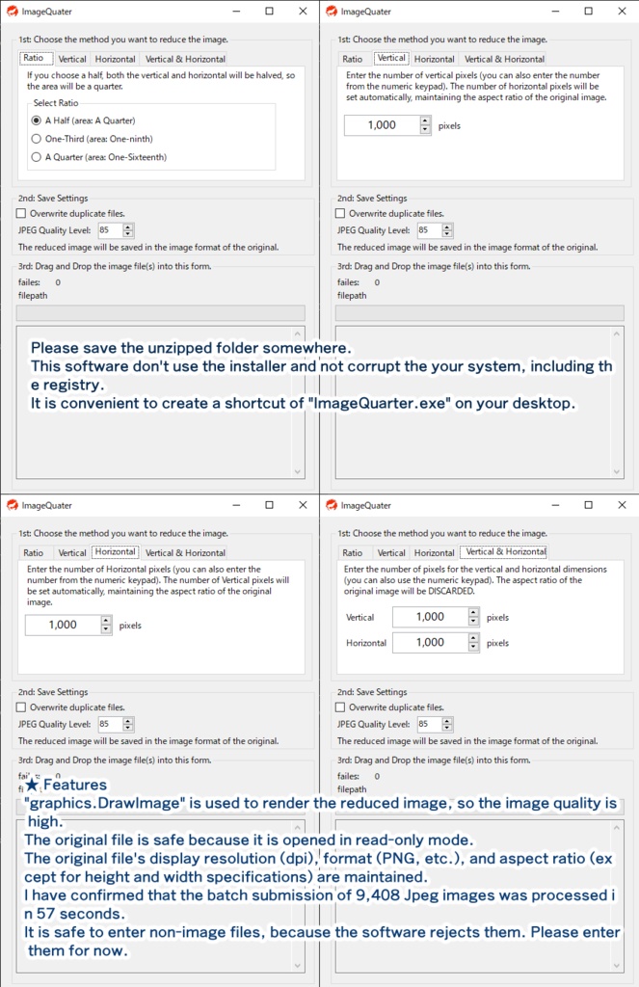Image resolution: width=639 pixels, height=987 pixels.
Task: Choose the A Quarter ratio option
Action: (x=37, y=157)
